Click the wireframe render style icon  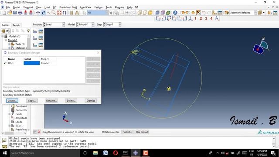click(x=139, y=13)
